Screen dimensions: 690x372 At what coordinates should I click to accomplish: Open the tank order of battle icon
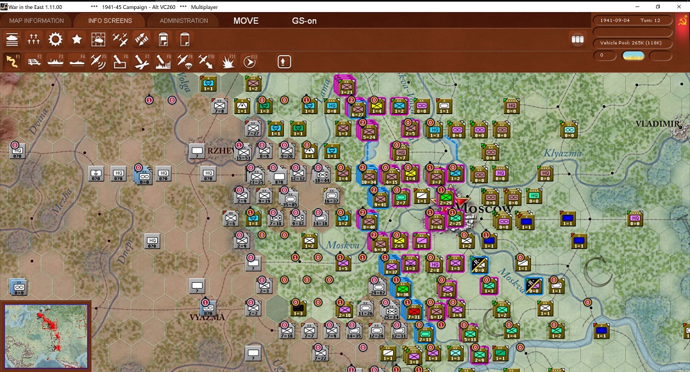point(12,40)
